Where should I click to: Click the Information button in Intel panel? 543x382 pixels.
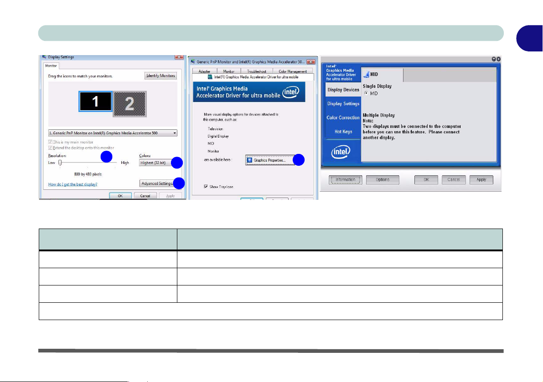[x=345, y=180]
